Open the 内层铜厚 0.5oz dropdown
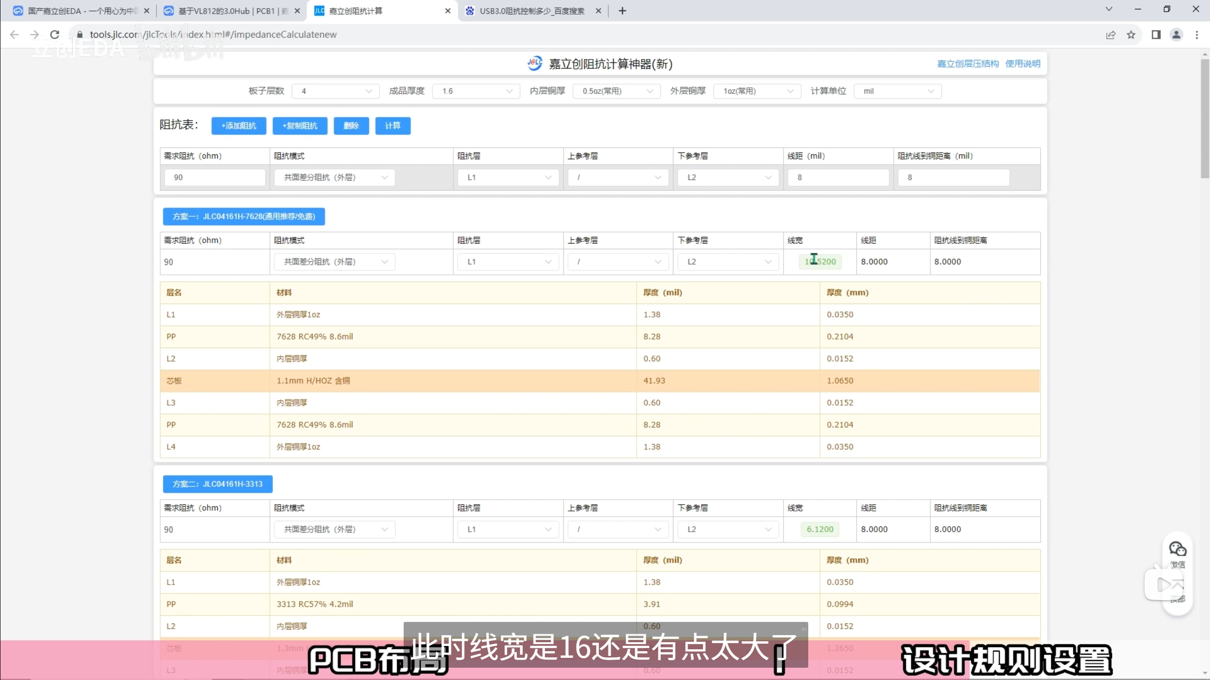 pyautogui.click(x=616, y=91)
